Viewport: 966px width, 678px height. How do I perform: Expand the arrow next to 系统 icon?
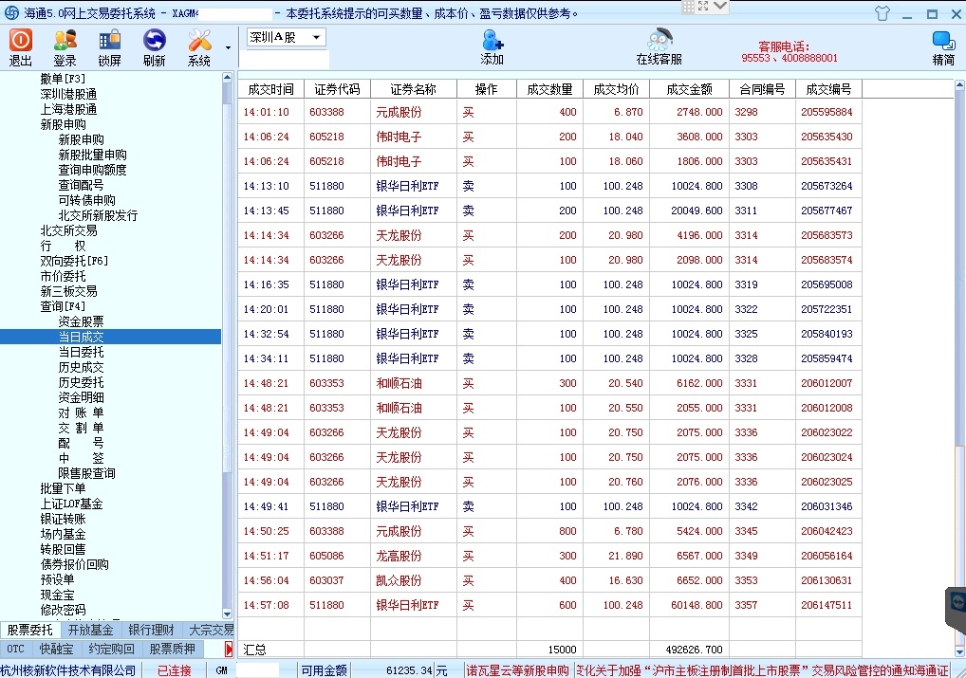pyautogui.click(x=228, y=47)
